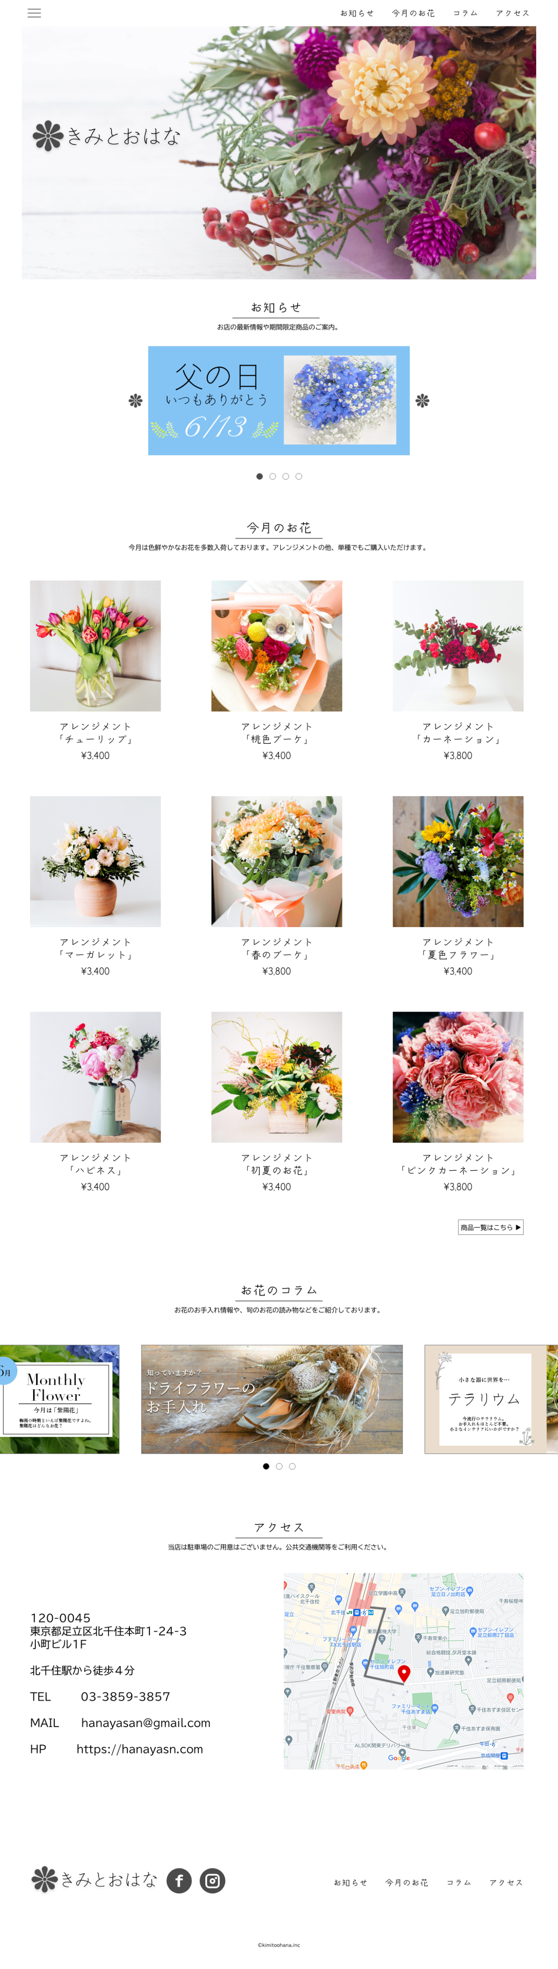Screen dimensions: 558x1969
Task: Click the きみとおはな footer logo
Action: (95, 1880)
